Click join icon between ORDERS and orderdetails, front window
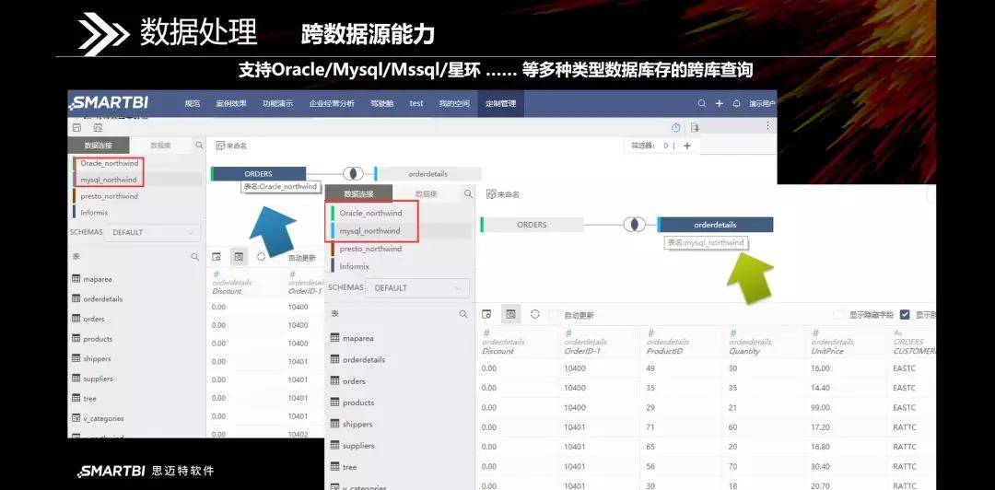 click(x=634, y=224)
